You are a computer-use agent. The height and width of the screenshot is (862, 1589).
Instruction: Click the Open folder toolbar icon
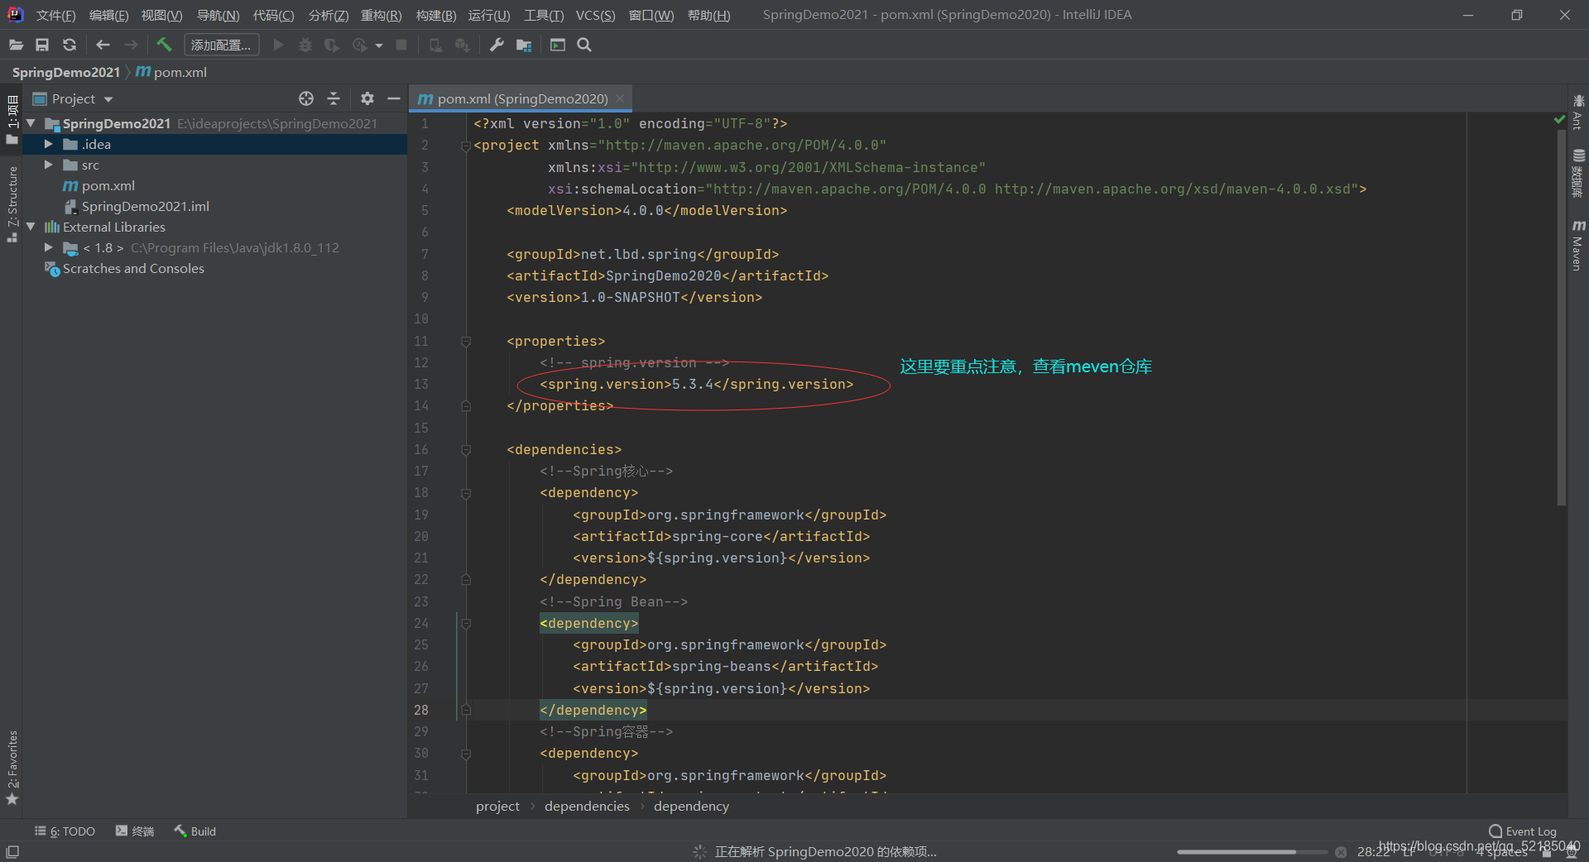tap(16, 45)
